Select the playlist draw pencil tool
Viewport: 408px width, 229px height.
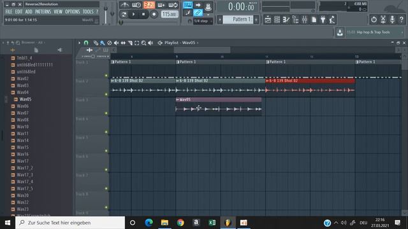[96, 43]
